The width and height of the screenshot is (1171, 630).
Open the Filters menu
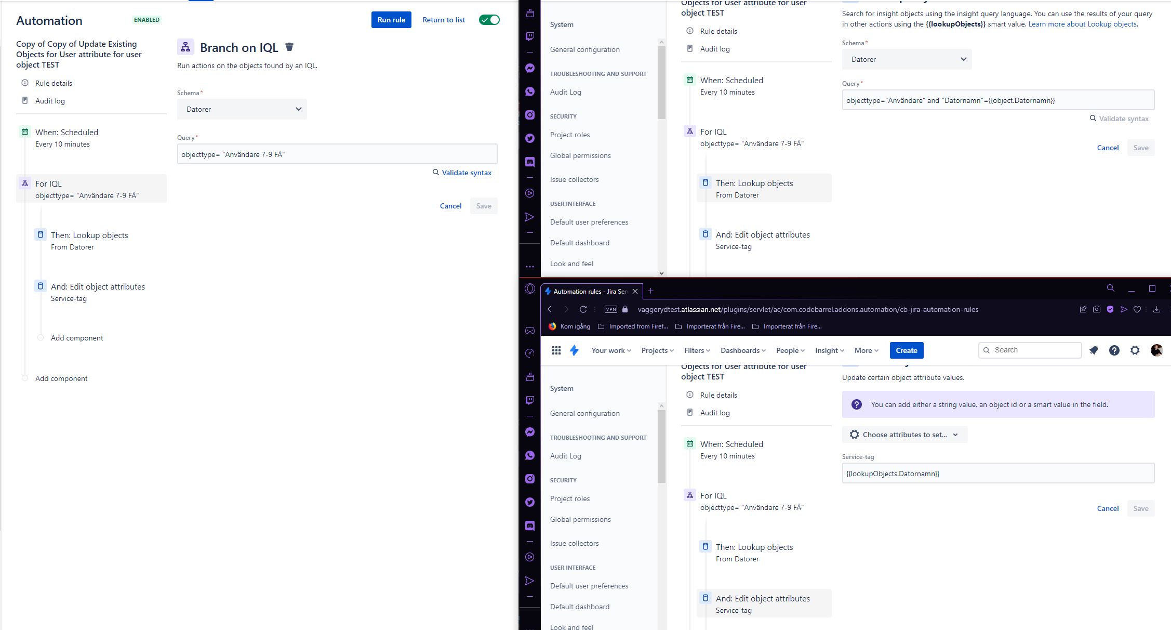697,350
